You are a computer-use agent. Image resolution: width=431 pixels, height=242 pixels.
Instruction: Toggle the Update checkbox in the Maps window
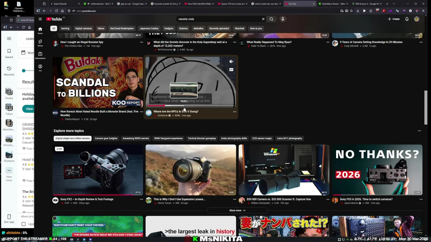click(24, 224)
